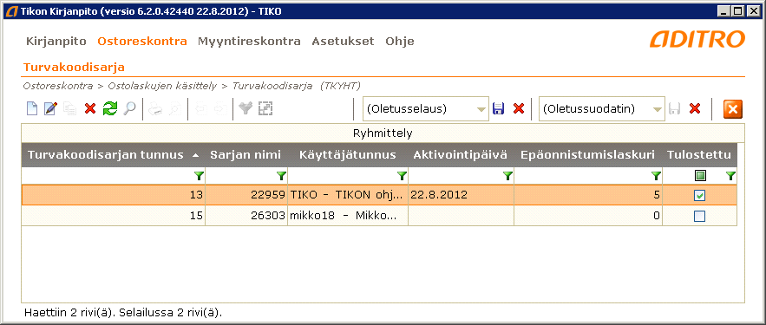This screenshot has height=325, width=766.
Task: Click the filter funnel under Turvakoodisarjan tunnus
Action: (199, 176)
